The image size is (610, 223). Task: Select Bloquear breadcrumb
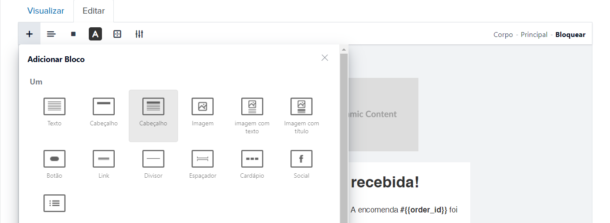(x=570, y=35)
